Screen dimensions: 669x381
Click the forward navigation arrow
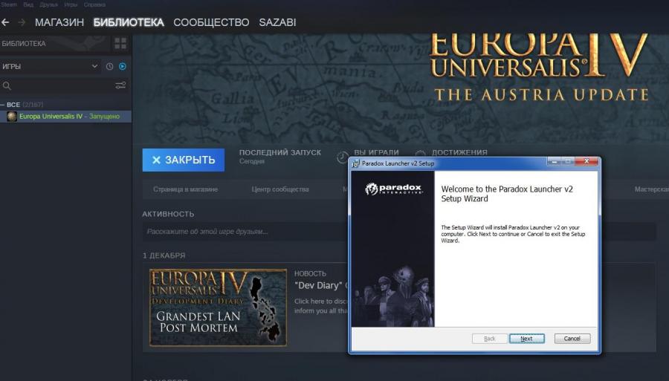point(22,22)
